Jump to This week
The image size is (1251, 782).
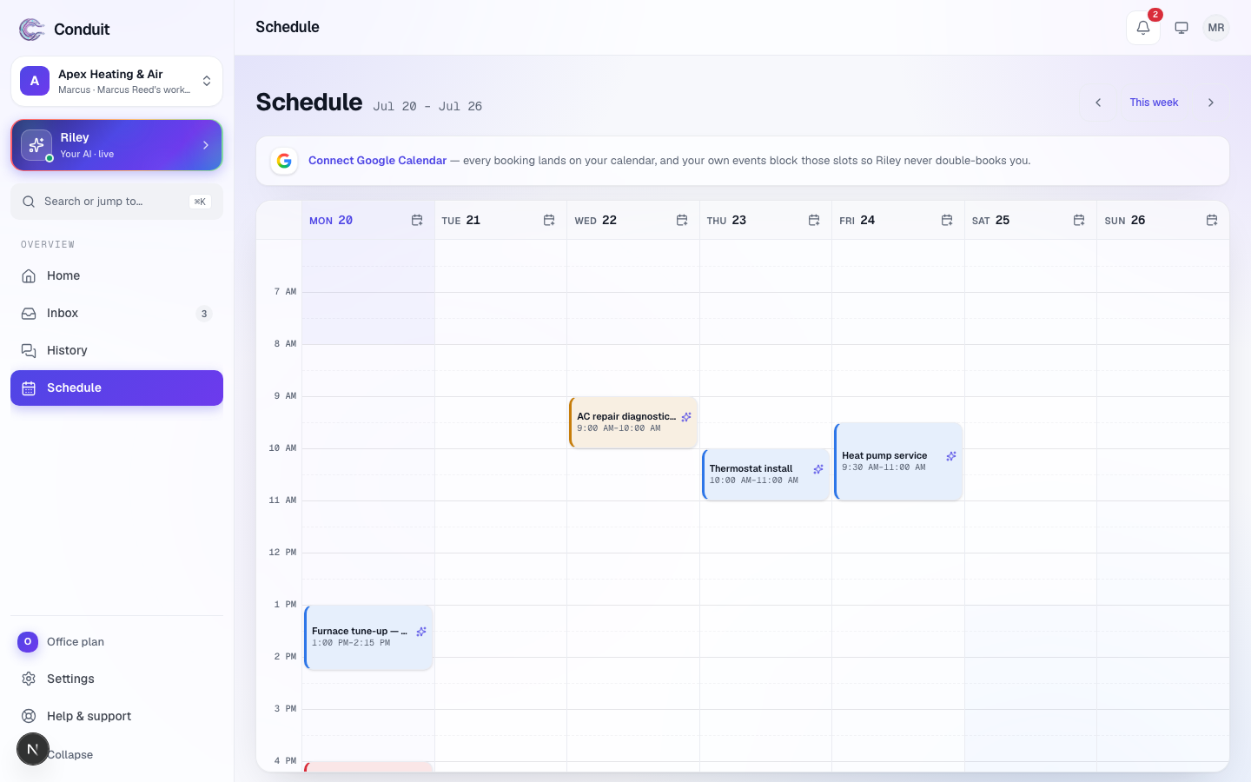tap(1154, 103)
